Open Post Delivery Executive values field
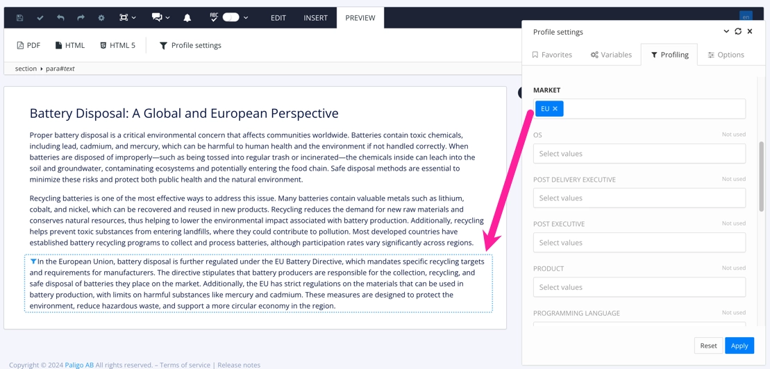This screenshot has width=770, height=369. 639,198
